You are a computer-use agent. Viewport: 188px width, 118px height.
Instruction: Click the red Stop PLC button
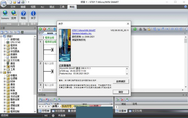point(44,29)
